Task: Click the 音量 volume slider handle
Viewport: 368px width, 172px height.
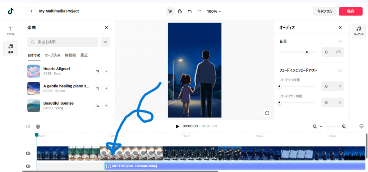Action: tap(307, 52)
